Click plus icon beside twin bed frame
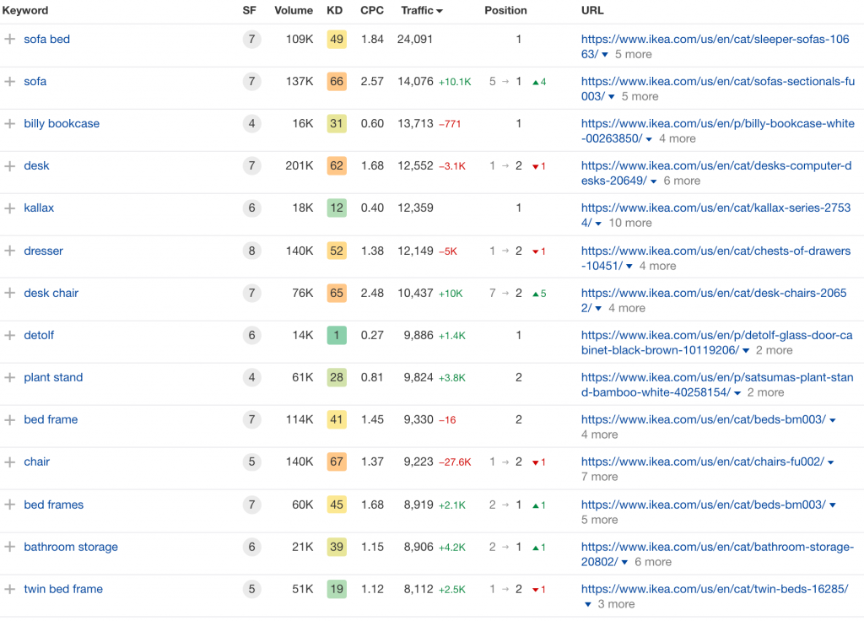864x621 pixels. tap(10, 589)
